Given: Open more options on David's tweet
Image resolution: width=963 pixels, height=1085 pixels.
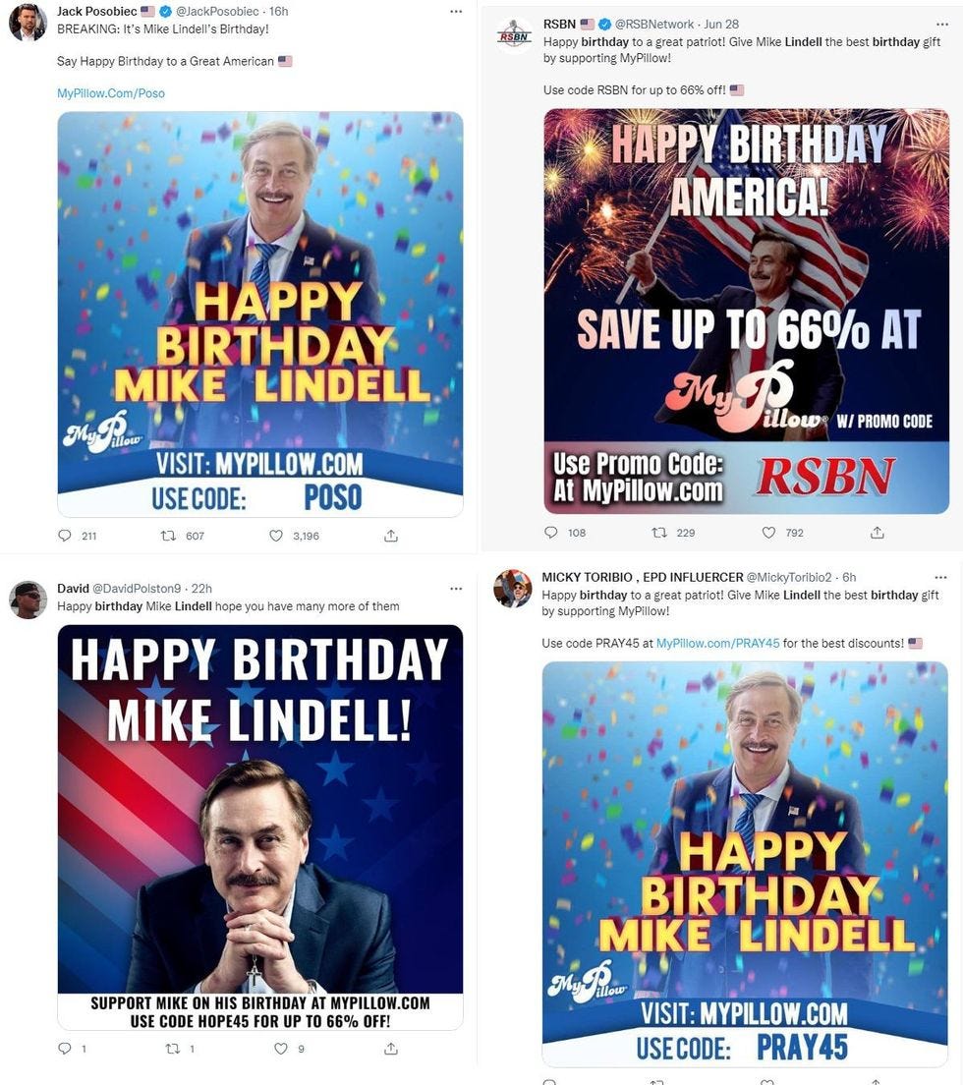Looking at the screenshot, I should [456, 588].
